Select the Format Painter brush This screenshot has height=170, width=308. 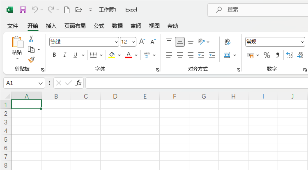pyautogui.click(x=31, y=60)
